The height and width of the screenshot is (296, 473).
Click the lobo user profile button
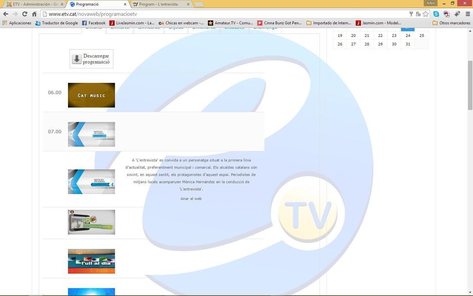[x=430, y=3]
